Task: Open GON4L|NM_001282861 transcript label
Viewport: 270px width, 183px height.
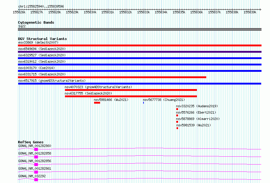Action: [x=35, y=168]
